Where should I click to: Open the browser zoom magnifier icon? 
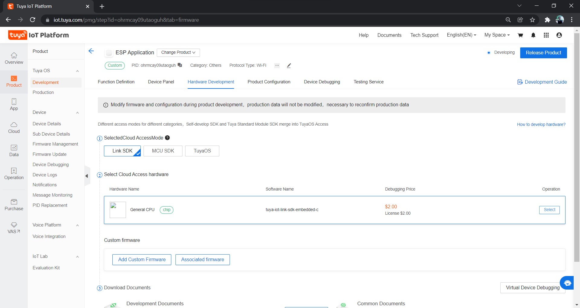coord(508,20)
